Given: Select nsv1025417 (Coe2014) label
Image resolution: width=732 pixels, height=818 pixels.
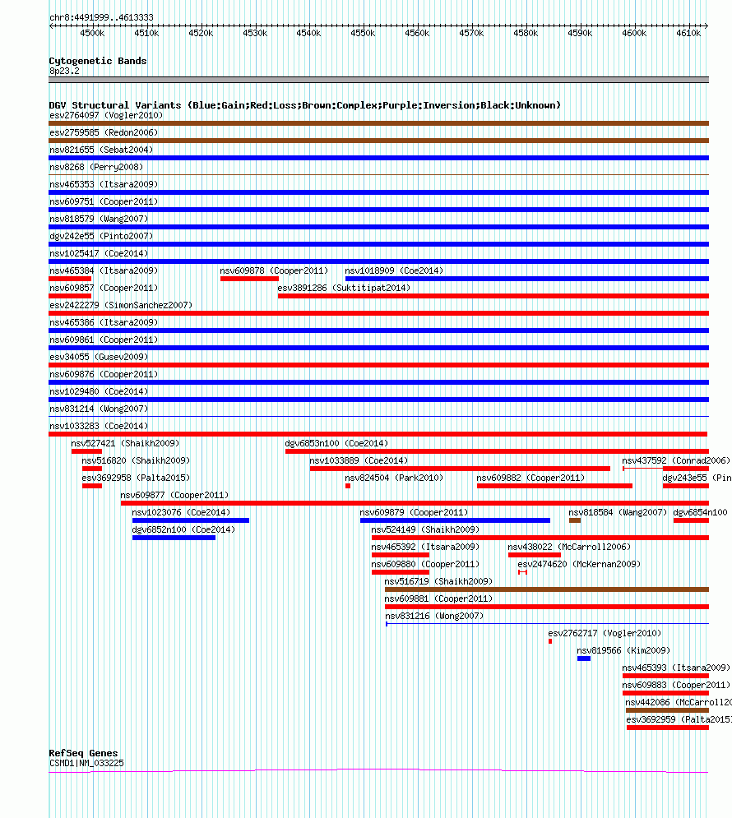Looking at the screenshot, I should (99, 253).
